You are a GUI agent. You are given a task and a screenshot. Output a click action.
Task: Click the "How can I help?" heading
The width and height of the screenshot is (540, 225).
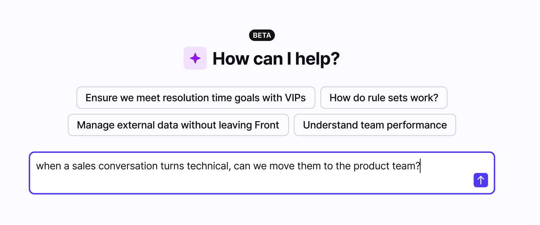(276, 59)
